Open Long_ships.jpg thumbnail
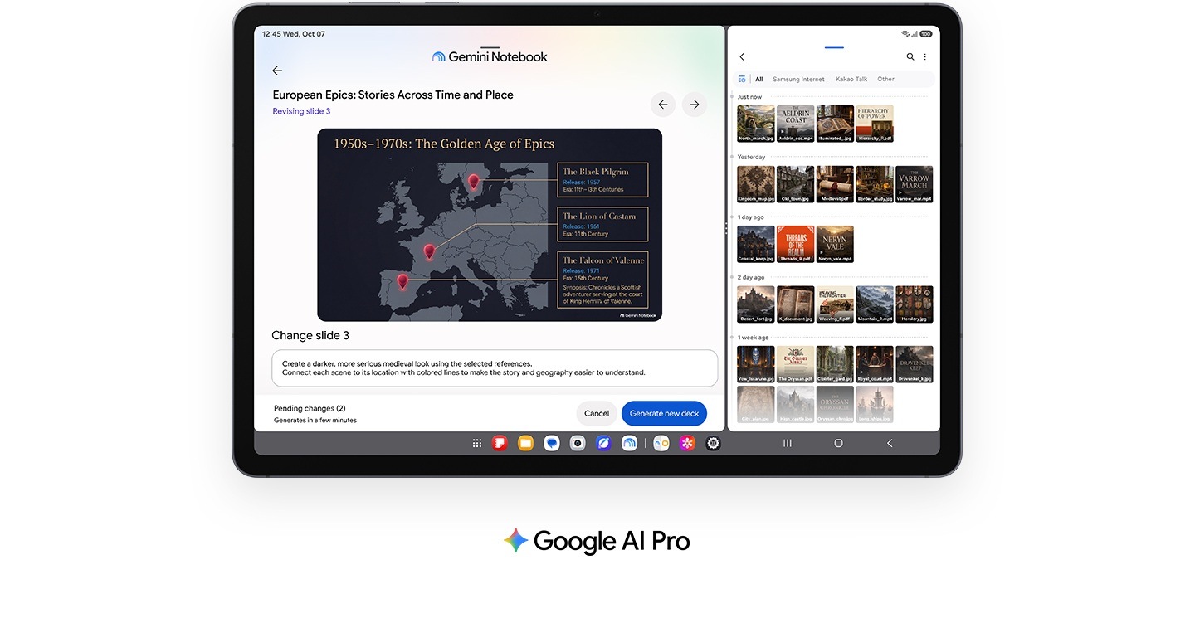The image size is (1195, 623). [x=875, y=405]
